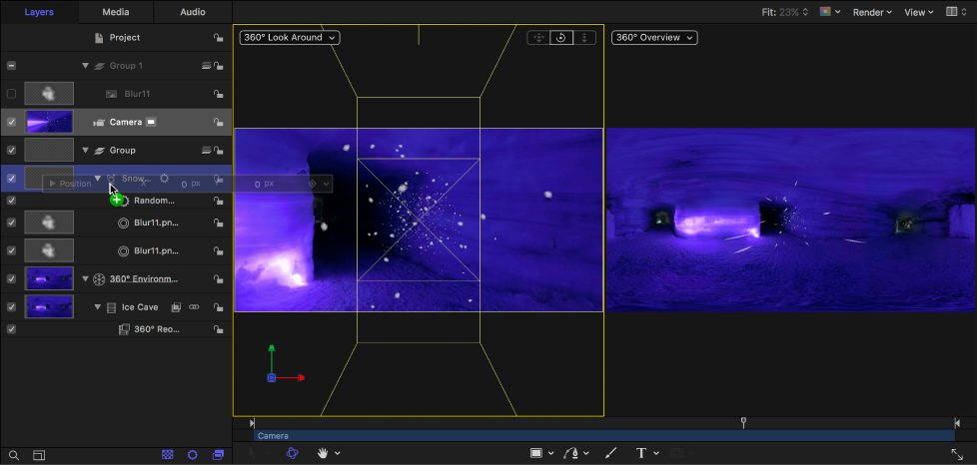Switch to the Layers tab
Viewport: 977px width, 465px height.
(39, 12)
